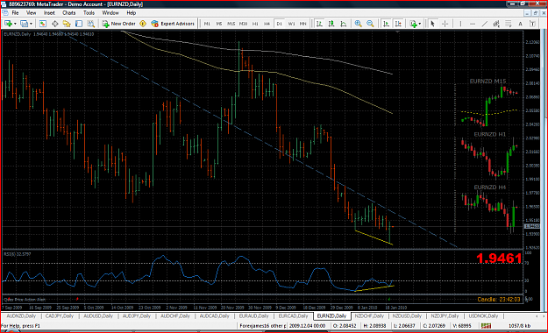The image size is (548, 333).
Task: Open the File menu
Action: (x=16, y=13)
